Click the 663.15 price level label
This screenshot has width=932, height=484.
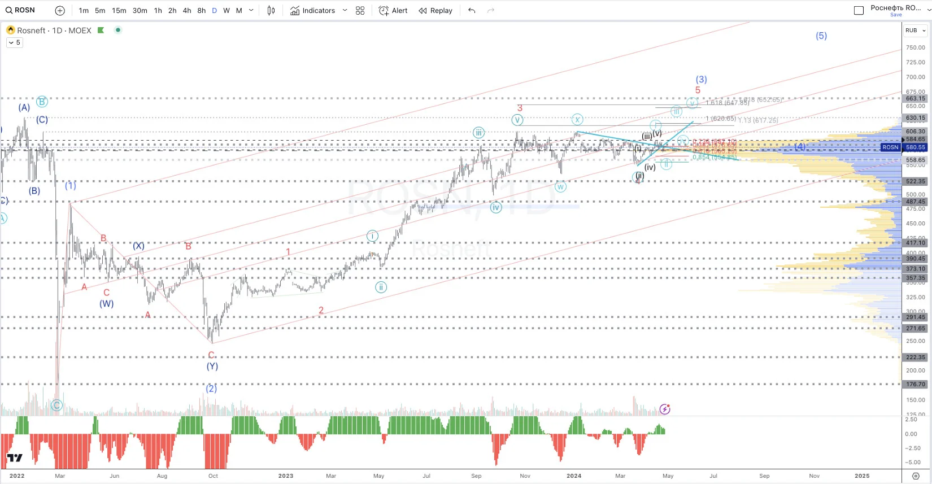916,98
